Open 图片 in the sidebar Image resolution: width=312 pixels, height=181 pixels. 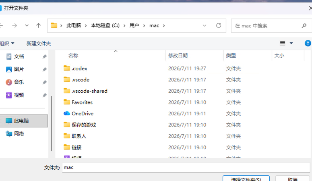pyautogui.click(x=19, y=69)
